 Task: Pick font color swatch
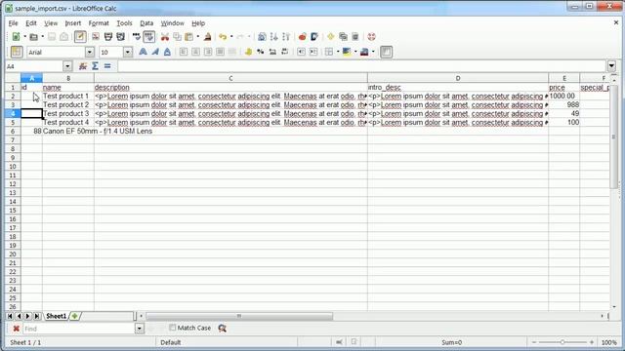tap(364, 52)
